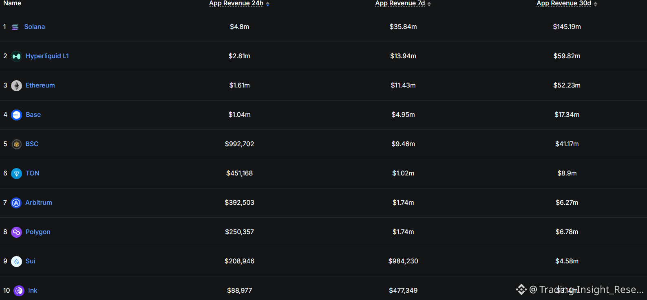Open the Polygon chain link

pyautogui.click(x=38, y=232)
